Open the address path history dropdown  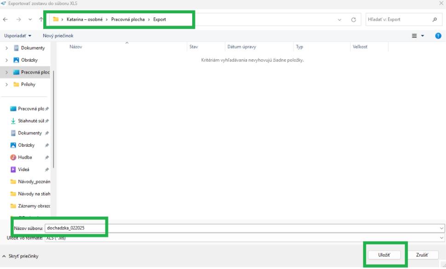tap(340, 20)
